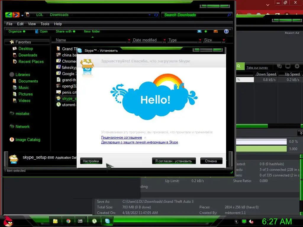Click the uTorrent remote monitor icon
The width and height of the screenshot is (303, 227).
pyautogui.click(x=288, y=66)
